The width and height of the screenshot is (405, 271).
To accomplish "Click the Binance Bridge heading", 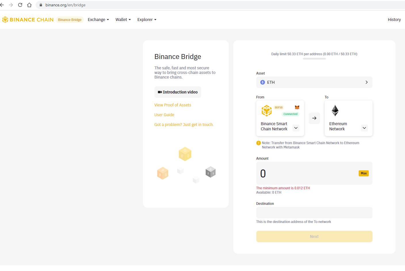I will [178, 57].
